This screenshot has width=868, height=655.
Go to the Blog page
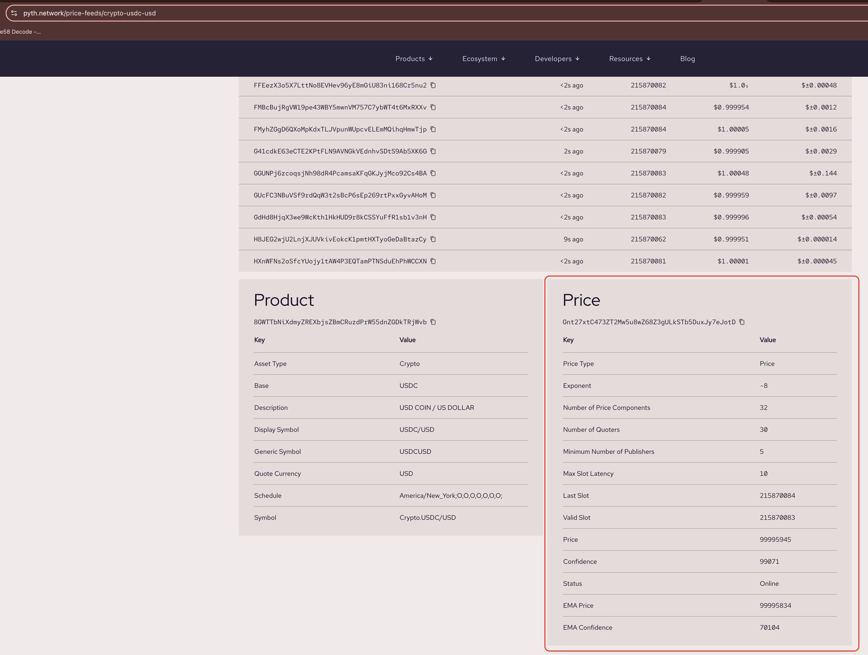click(687, 59)
